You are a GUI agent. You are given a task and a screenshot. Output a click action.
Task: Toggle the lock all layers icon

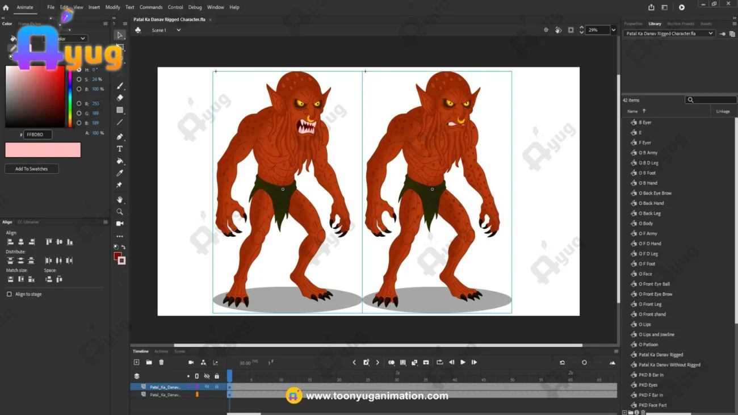point(216,376)
